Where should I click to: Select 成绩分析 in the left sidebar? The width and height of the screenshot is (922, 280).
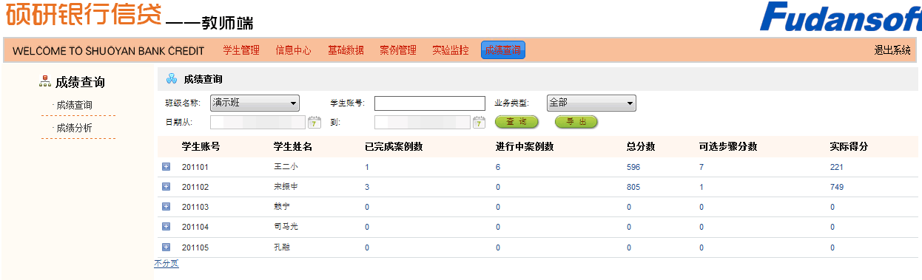tap(74, 128)
